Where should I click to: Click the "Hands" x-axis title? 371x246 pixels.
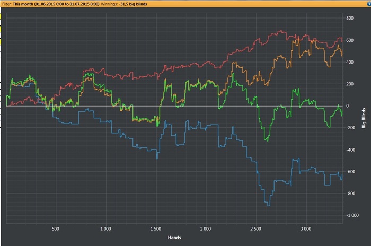[x=174, y=238]
